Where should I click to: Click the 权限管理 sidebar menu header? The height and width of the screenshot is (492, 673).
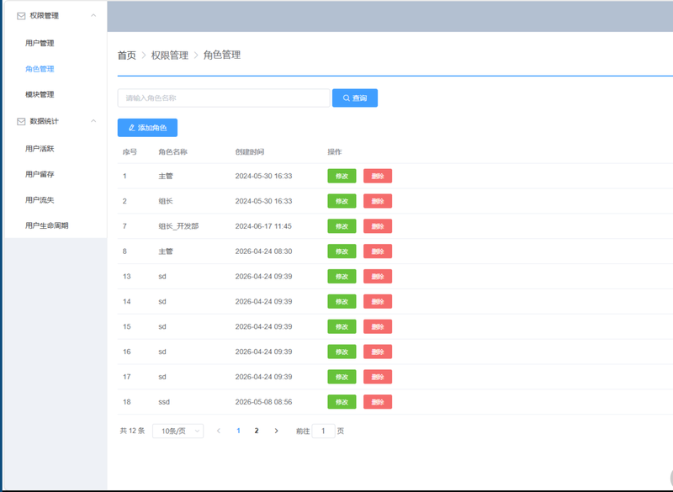tap(56, 16)
